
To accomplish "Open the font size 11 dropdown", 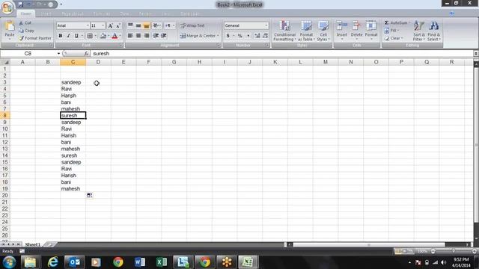I will [103, 25].
